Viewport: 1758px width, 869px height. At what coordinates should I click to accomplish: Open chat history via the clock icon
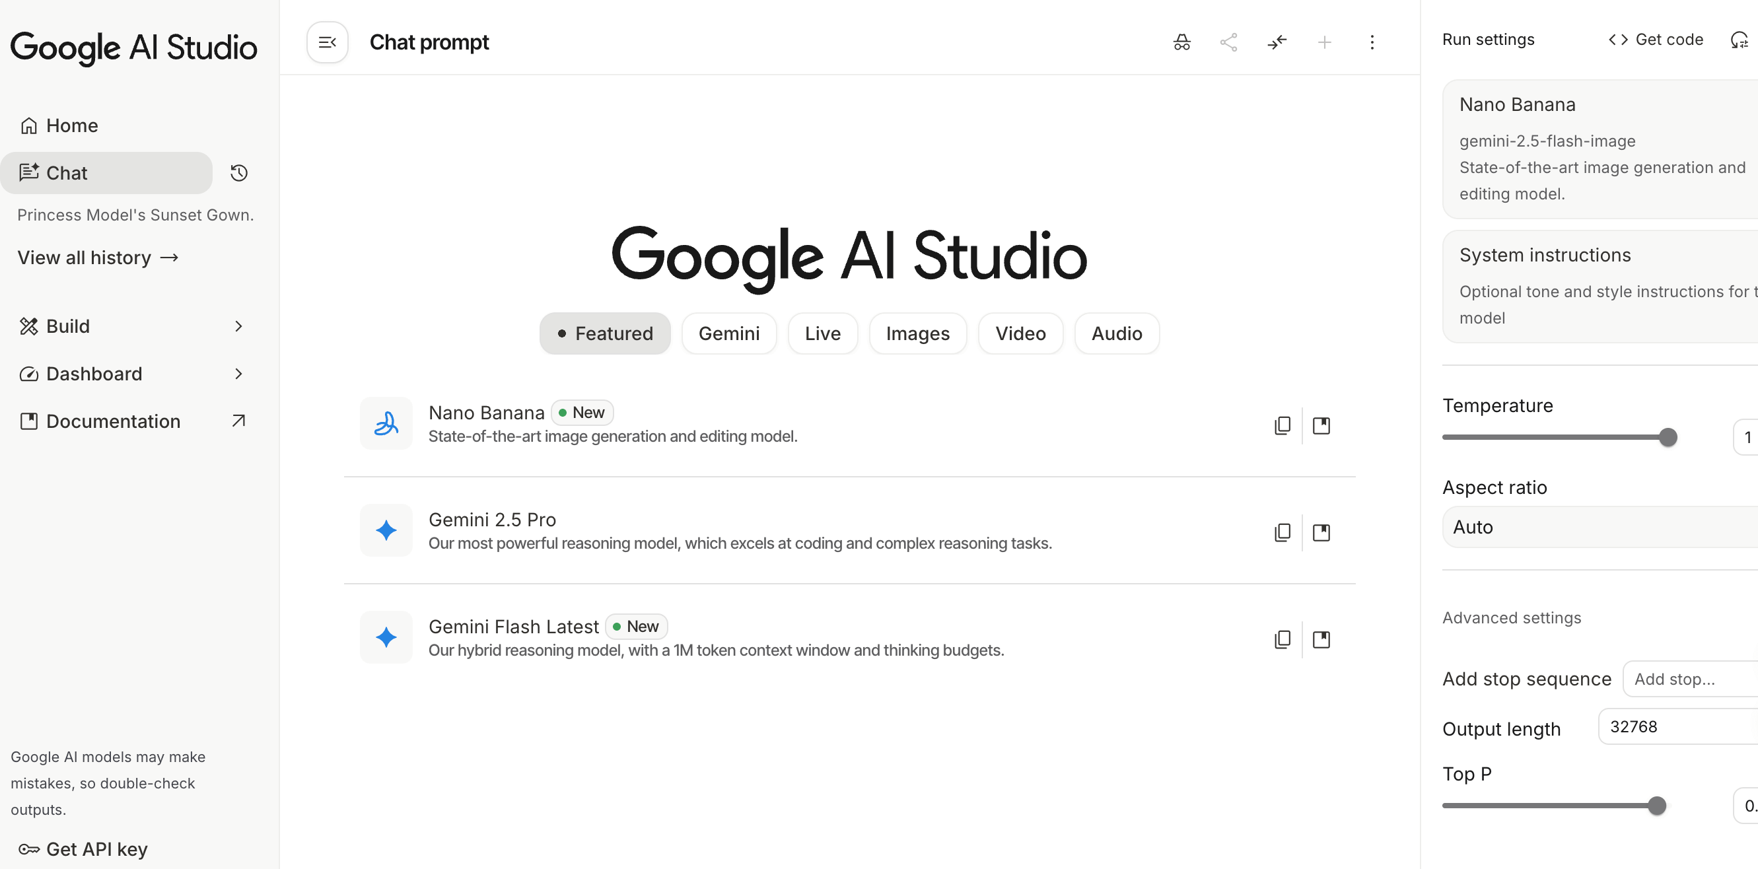click(238, 173)
